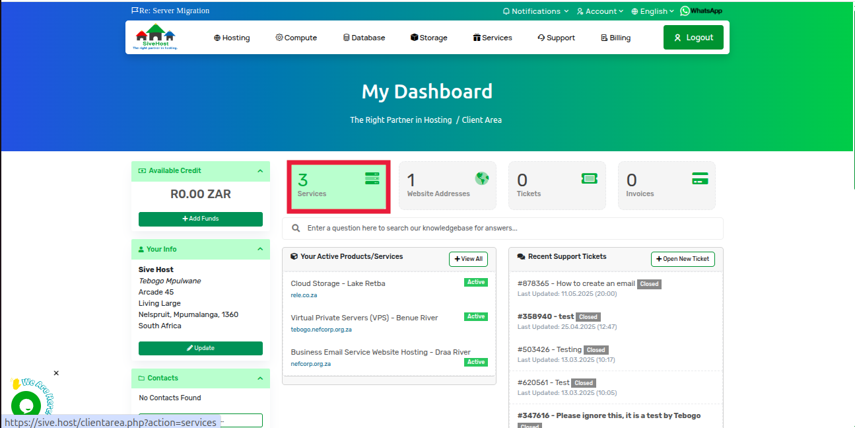Open ticket #878365 How to create an email
This screenshot has height=428, width=855.
tap(576, 283)
